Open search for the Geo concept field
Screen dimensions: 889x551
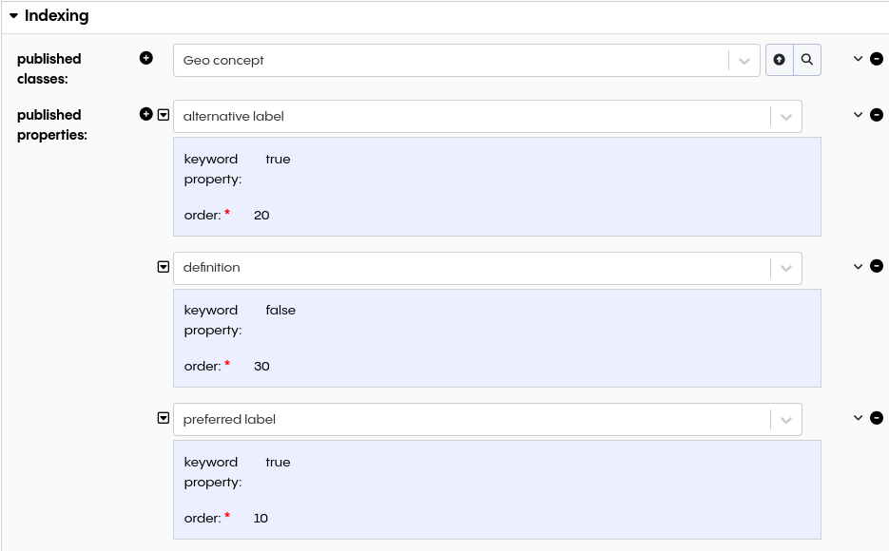click(x=806, y=59)
